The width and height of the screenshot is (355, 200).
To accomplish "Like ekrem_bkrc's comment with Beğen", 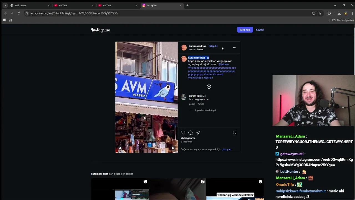I will click(x=192, y=104).
